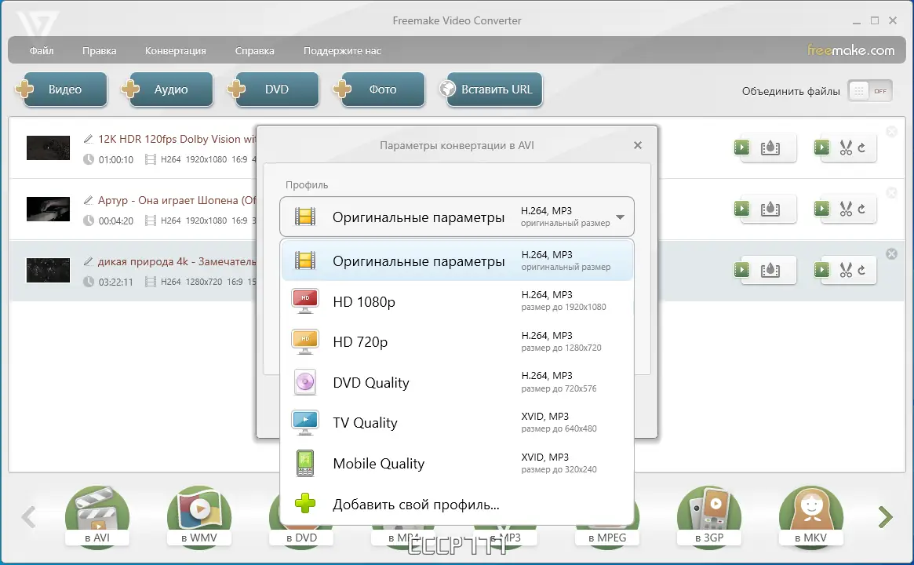Screen dimensions: 914x565
Task: Add a video with the Видео button
Action: click(x=60, y=89)
